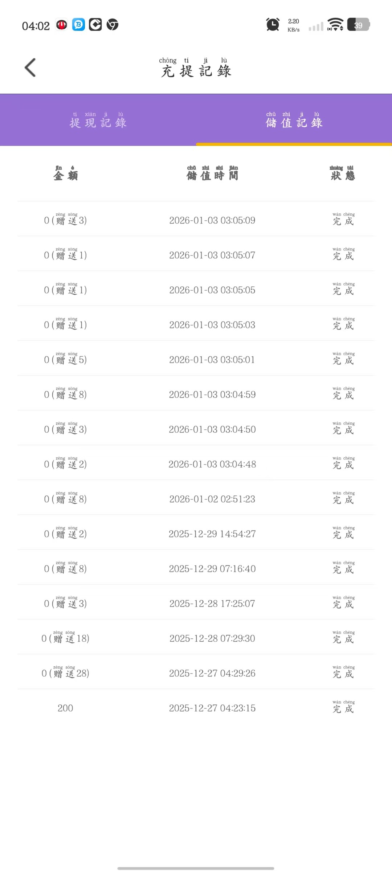Switch to the 提現記錄 withdrawal tab
Viewport: 392px width, 871px height.
98,120
